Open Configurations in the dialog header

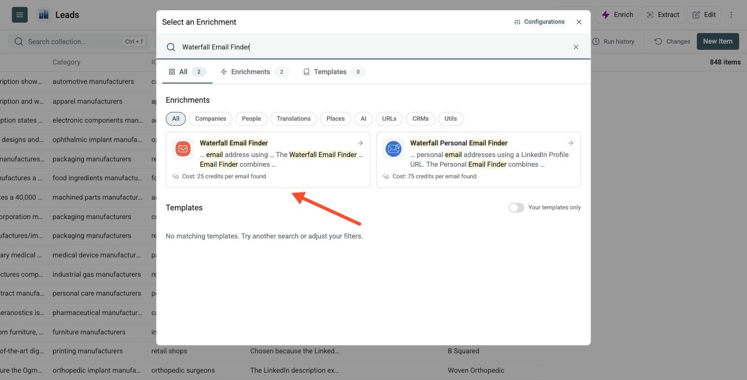point(539,22)
